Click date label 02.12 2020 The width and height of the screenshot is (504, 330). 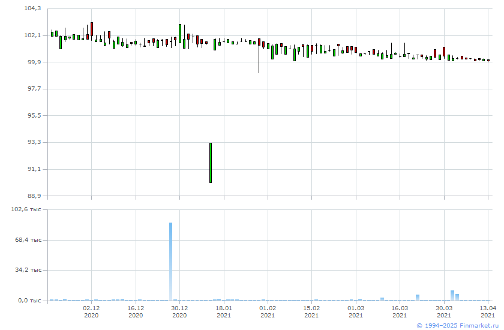(x=91, y=311)
